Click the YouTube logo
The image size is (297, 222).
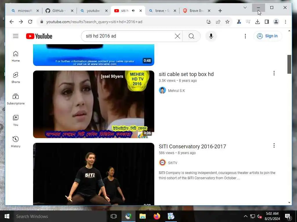[39, 36]
